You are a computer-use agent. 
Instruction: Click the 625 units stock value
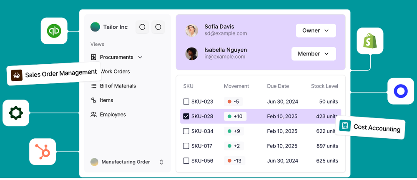[327, 161]
